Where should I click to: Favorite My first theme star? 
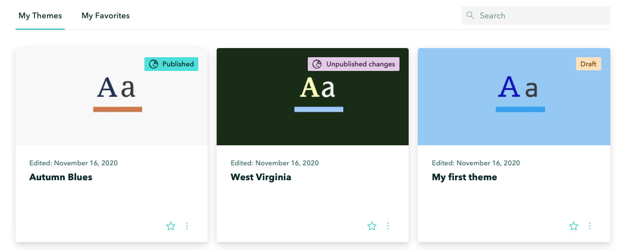click(x=574, y=226)
